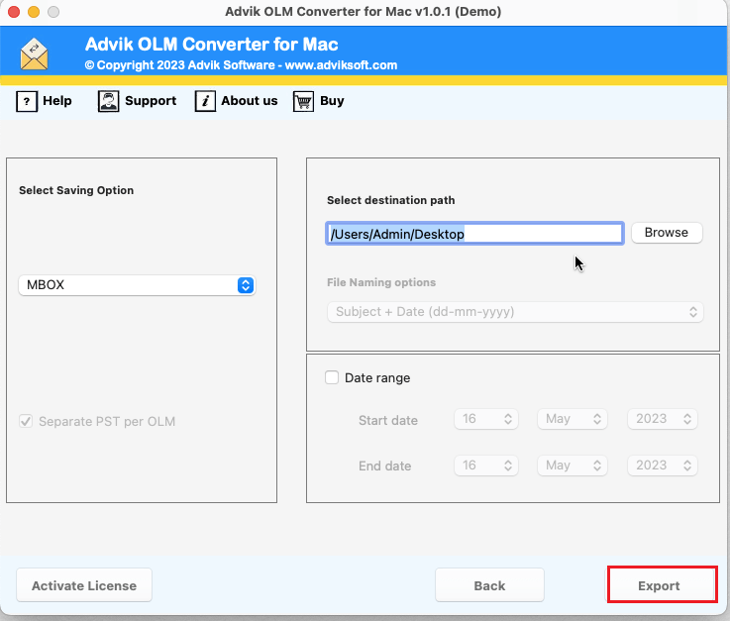Image resolution: width=730 pixels, height=621 pixels.
Task: Click Select destination path heading
Action: tap(390, 200)
